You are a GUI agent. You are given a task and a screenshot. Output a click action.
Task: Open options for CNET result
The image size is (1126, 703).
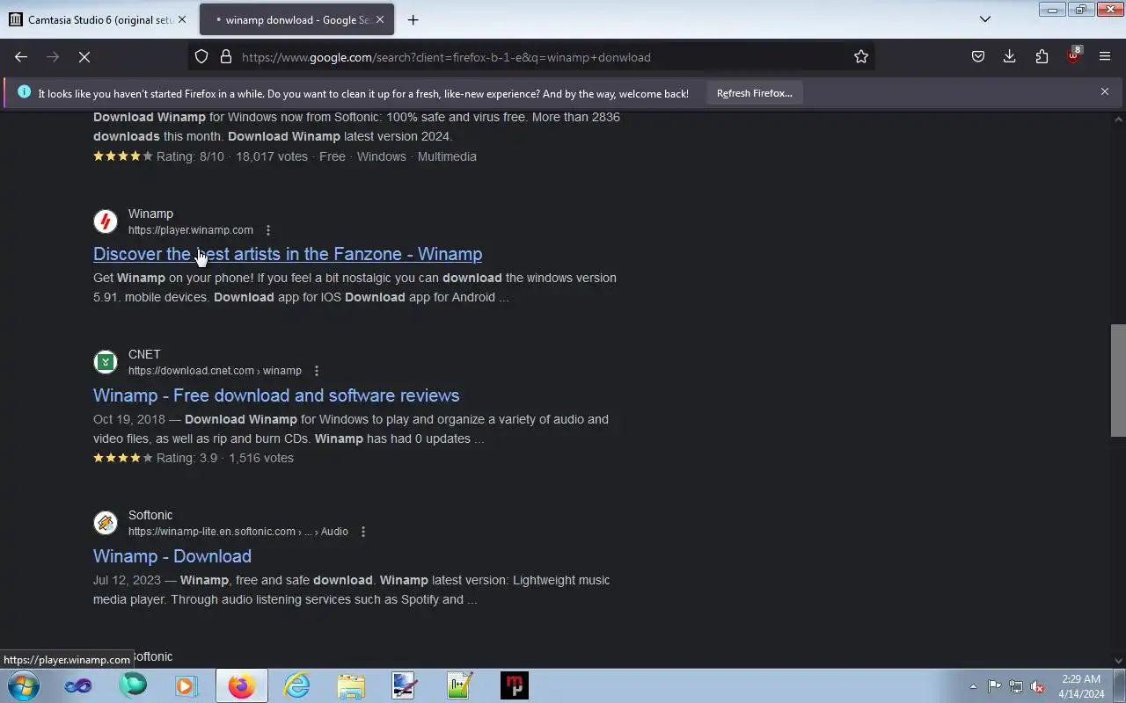pos(317,371)
